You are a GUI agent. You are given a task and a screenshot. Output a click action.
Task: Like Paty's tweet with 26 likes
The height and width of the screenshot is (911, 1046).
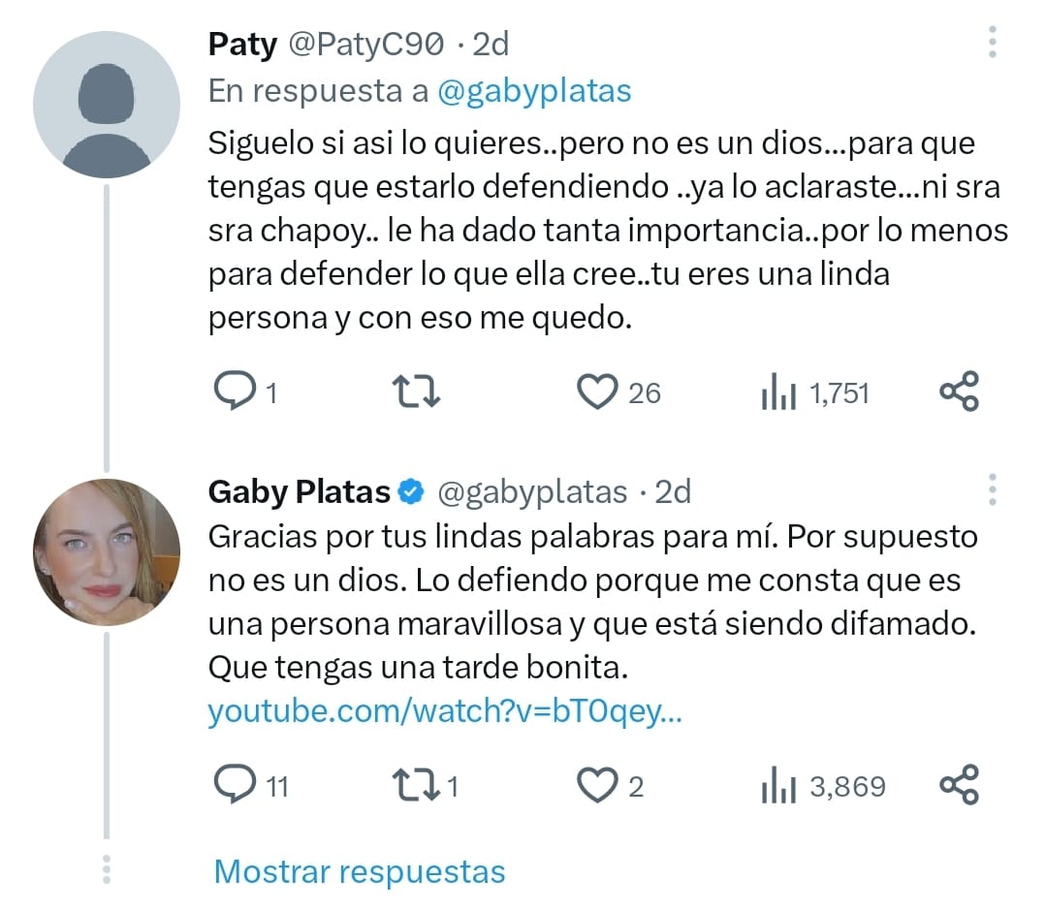tap(598, 392)
